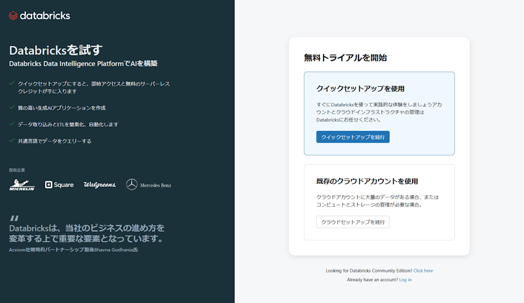Click description starting クラウドアカウントに大量のデータ
The height and width of the screenshot is (303, 524).
click(378, 201)
